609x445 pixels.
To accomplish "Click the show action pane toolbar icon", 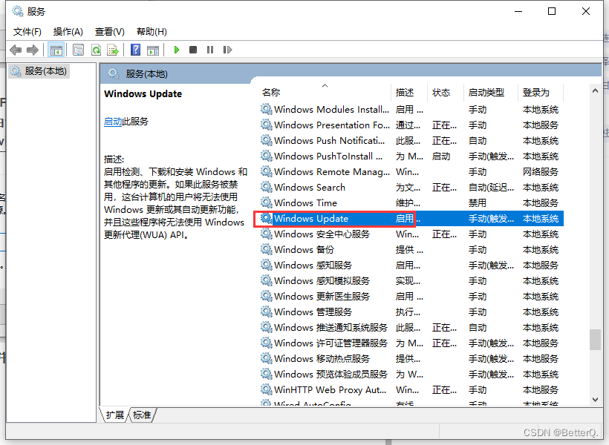I will (153, 50).
